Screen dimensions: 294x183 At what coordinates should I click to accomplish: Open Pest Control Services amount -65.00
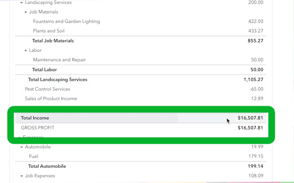(256, 89)
